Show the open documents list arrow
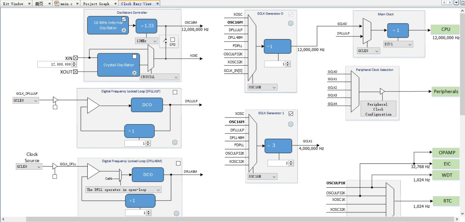Viewport: 465px width, 222px height. pyautogui.click(x=456, y=3)
